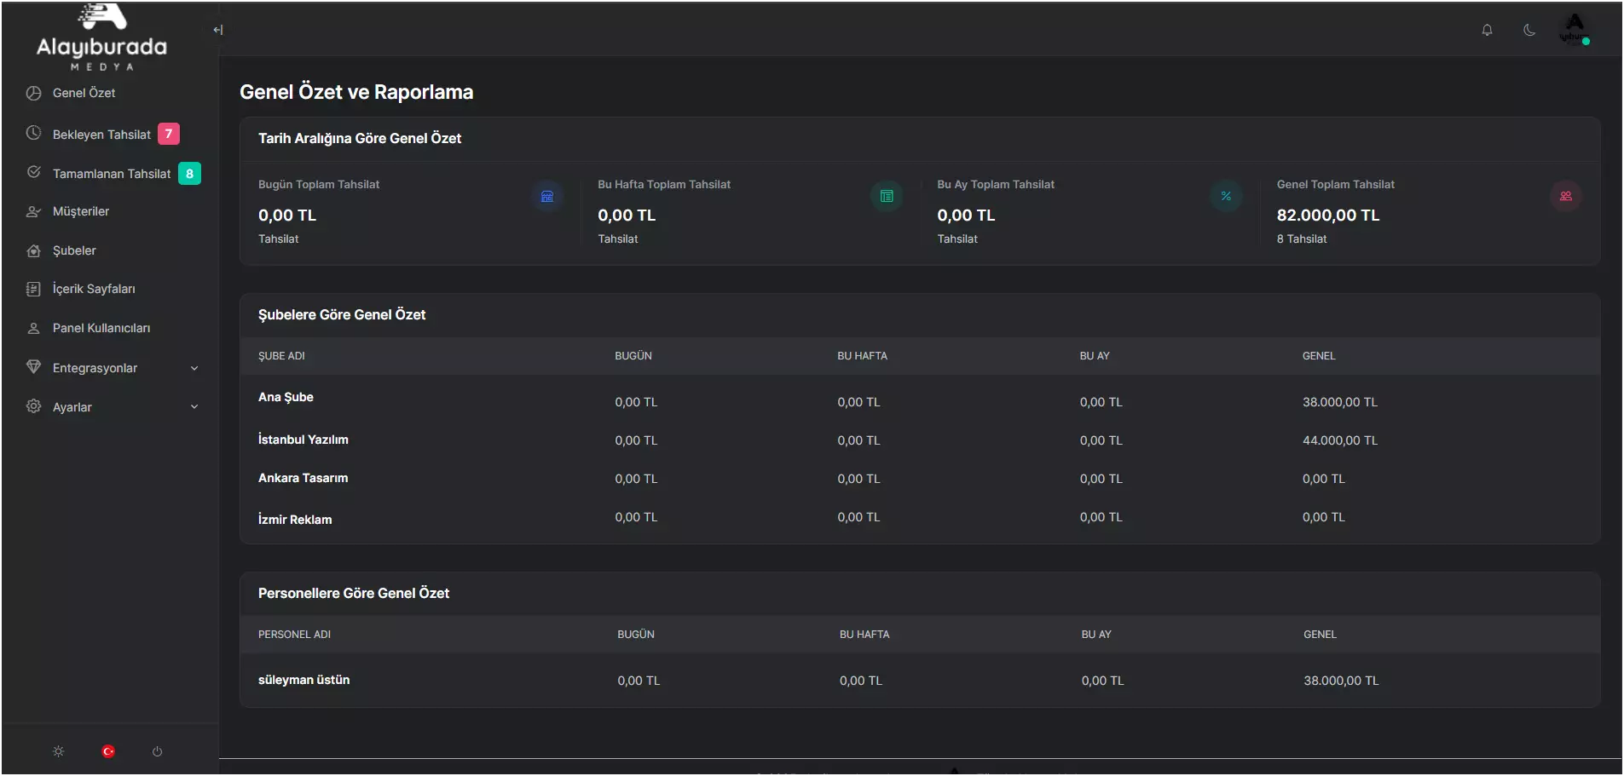This screenshot has height=776, width=1624.
Task: Click the Bu Hafta Toplam Tahsilat icon
Action: pos(887,196)
